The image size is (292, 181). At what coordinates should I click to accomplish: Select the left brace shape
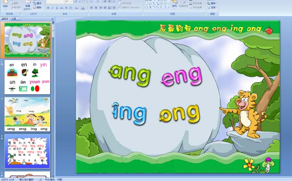click(161, 7)
